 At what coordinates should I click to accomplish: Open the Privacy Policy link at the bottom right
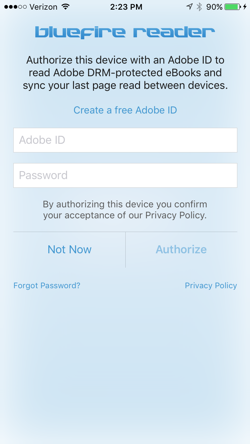pos(211,286)
